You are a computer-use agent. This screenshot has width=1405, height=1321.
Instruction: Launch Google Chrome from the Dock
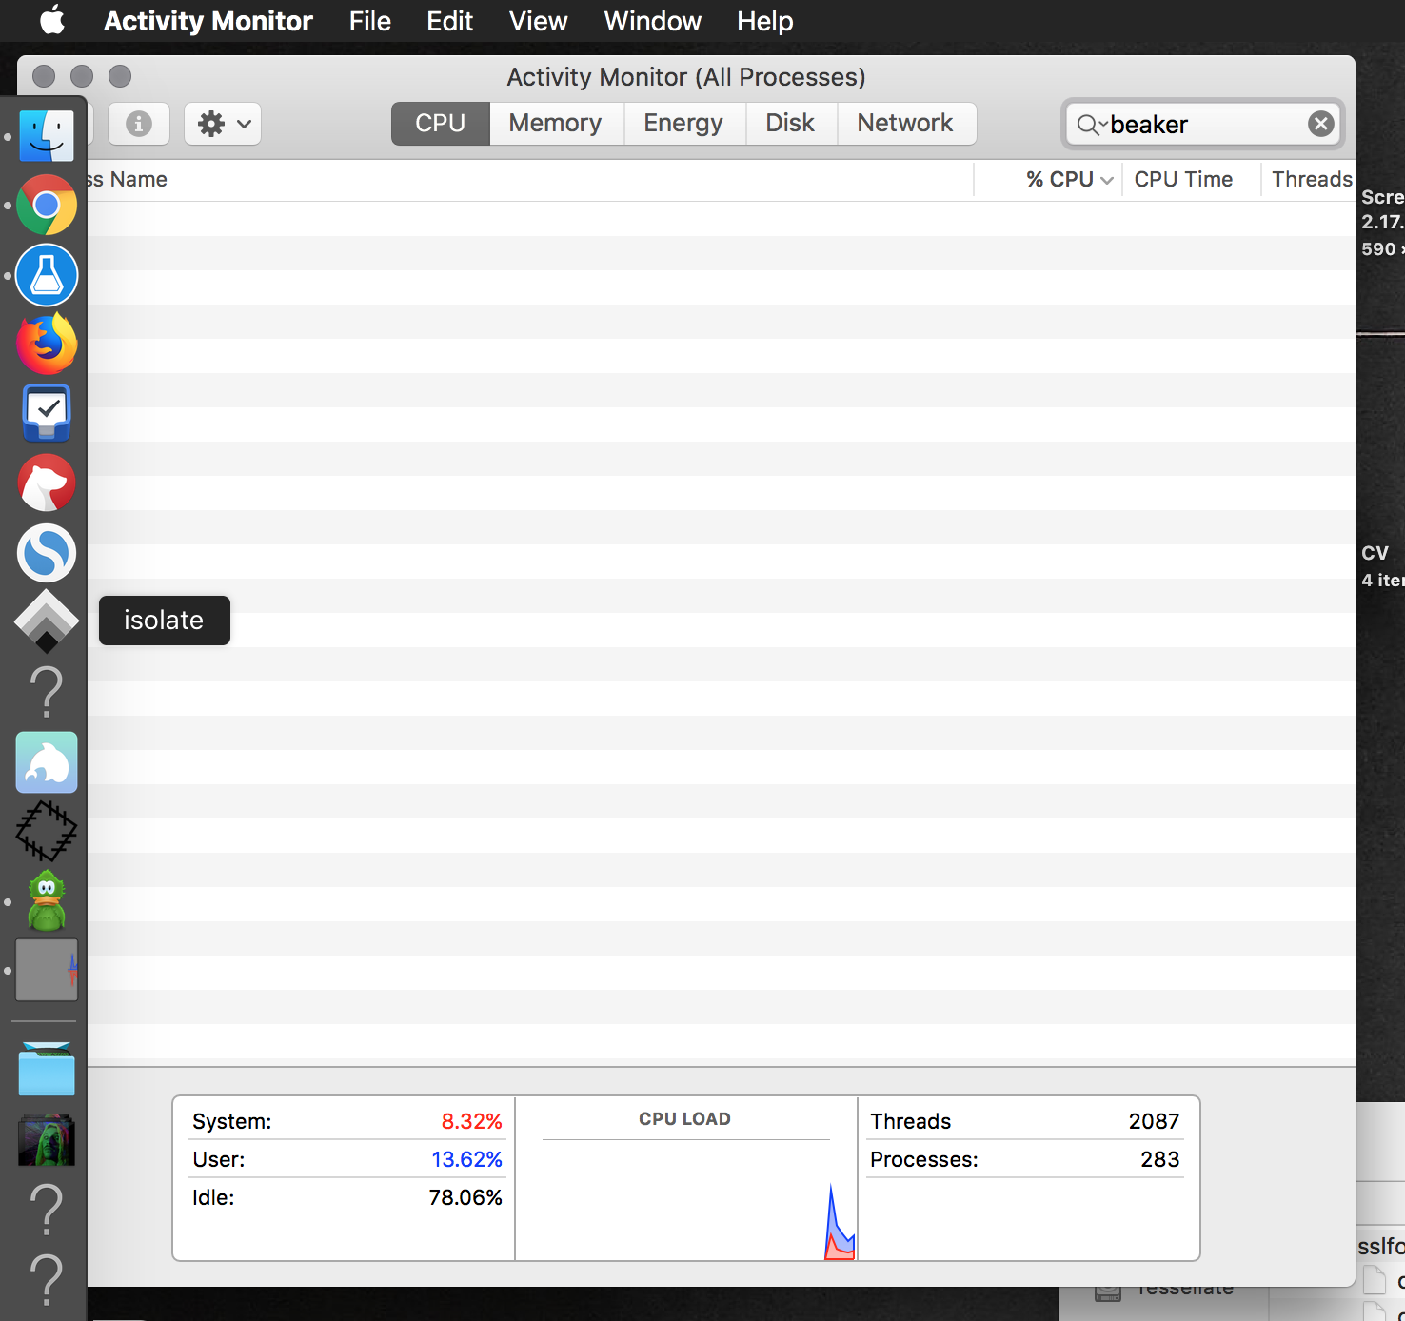click(47, 205)
